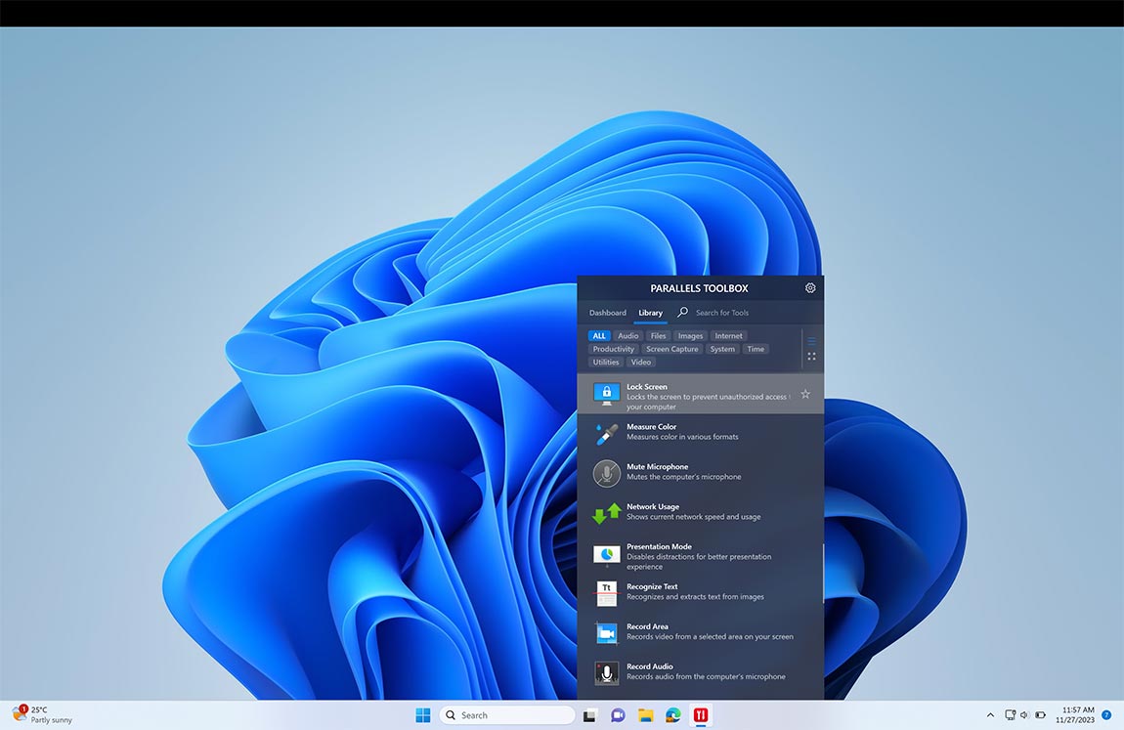This screenshot has height=730, width=1124.
Task: Open the Windows Start menu
Action: coord(423,715)
